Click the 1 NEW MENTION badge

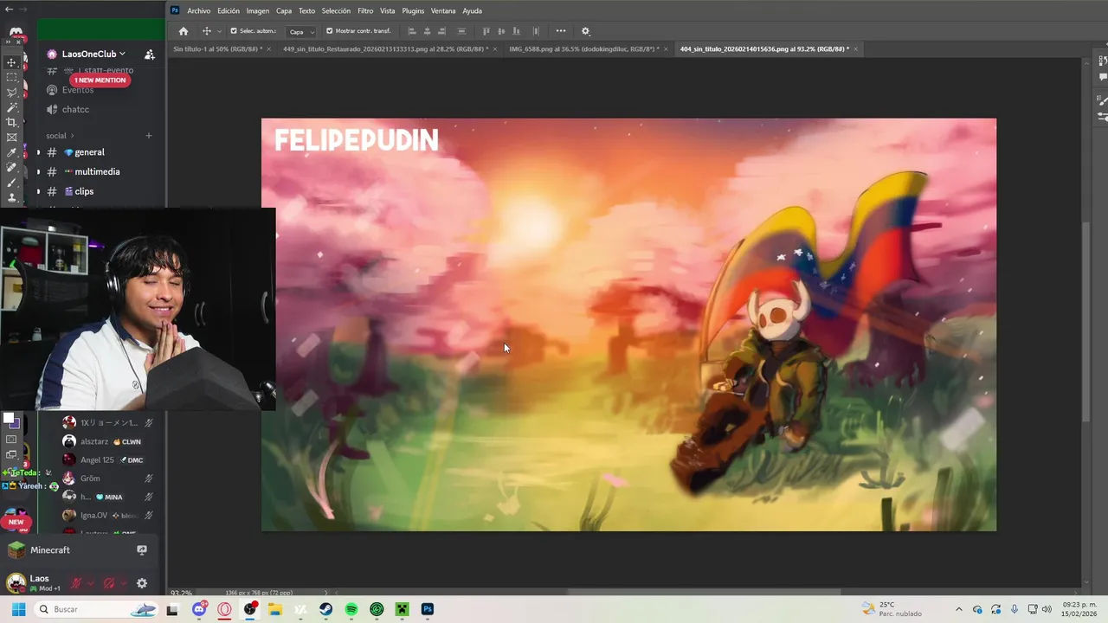click(x=100, y=80)
